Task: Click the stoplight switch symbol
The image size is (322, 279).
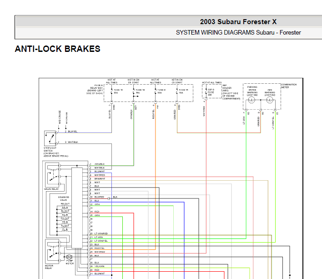Action: [50, 138]
